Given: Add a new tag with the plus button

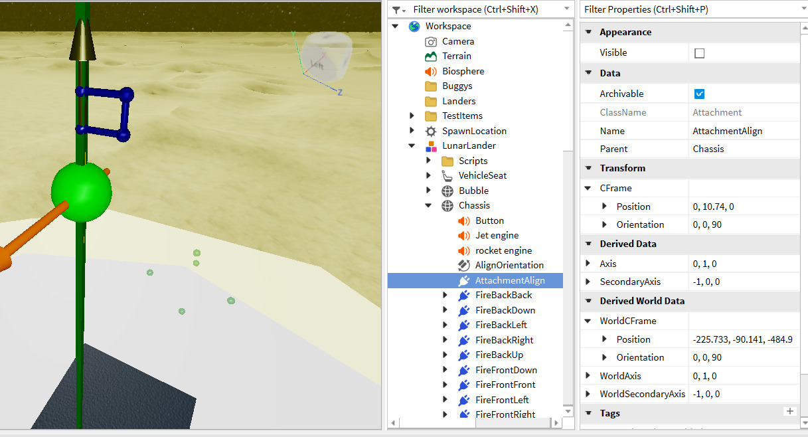Looking at the screenshot, I should coord(790,411).
